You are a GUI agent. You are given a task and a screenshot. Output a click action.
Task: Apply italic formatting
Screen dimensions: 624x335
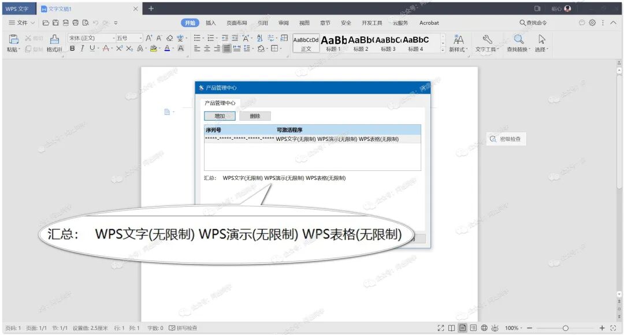(x=82, y=48)
